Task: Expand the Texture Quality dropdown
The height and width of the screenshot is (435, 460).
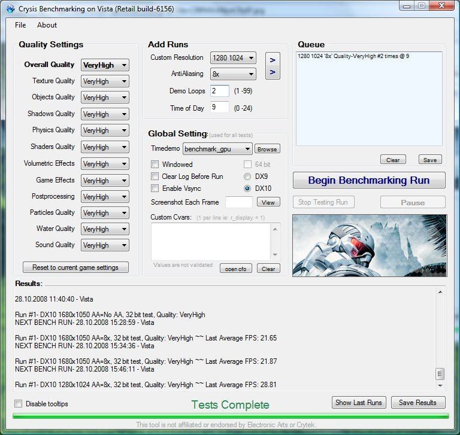Action: [x=105, y=81]
